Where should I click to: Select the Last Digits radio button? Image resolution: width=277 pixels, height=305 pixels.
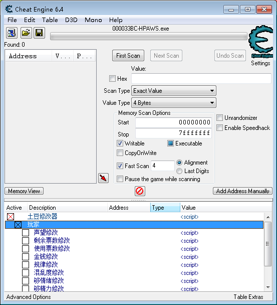point(179,171)
